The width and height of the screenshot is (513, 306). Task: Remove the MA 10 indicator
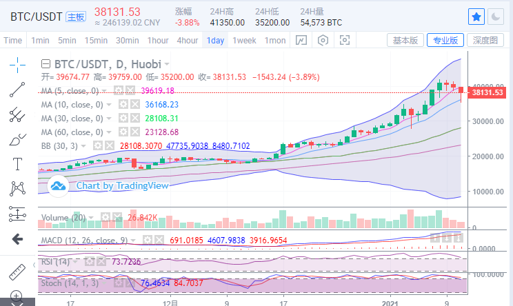pos(135,105)
